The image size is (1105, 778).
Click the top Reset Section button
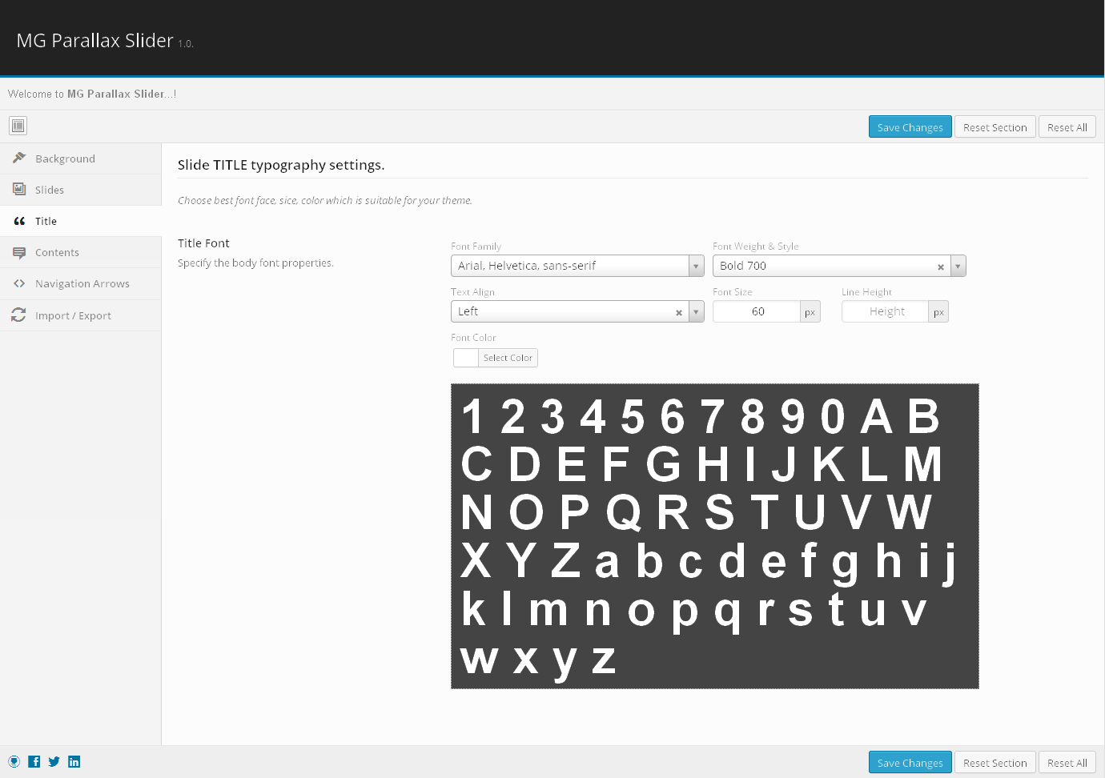[995, 127]
